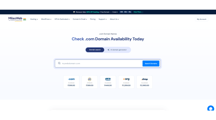216x120 pixels.
Task: Click the ₹299.00 .com price
Action: click(x=71, y=85)
